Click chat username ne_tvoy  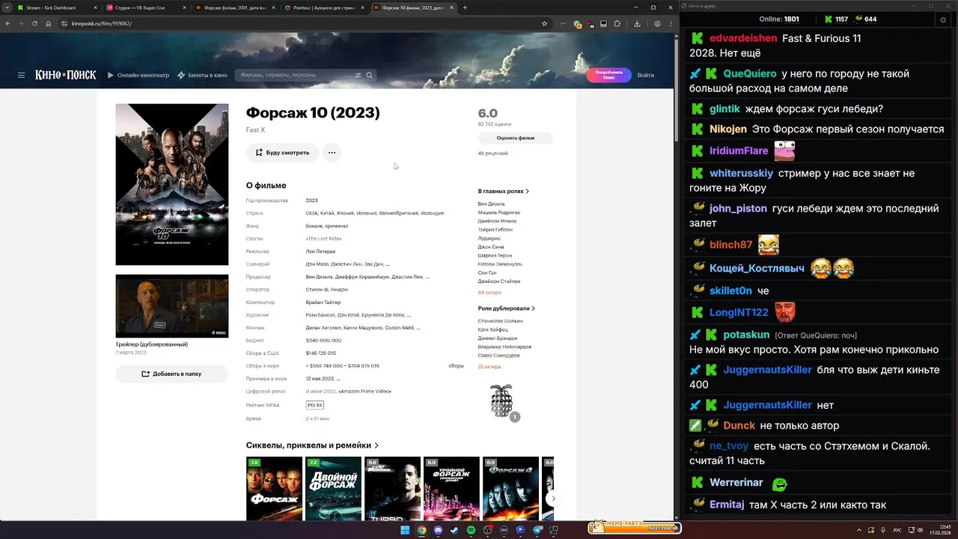[730, 446]
